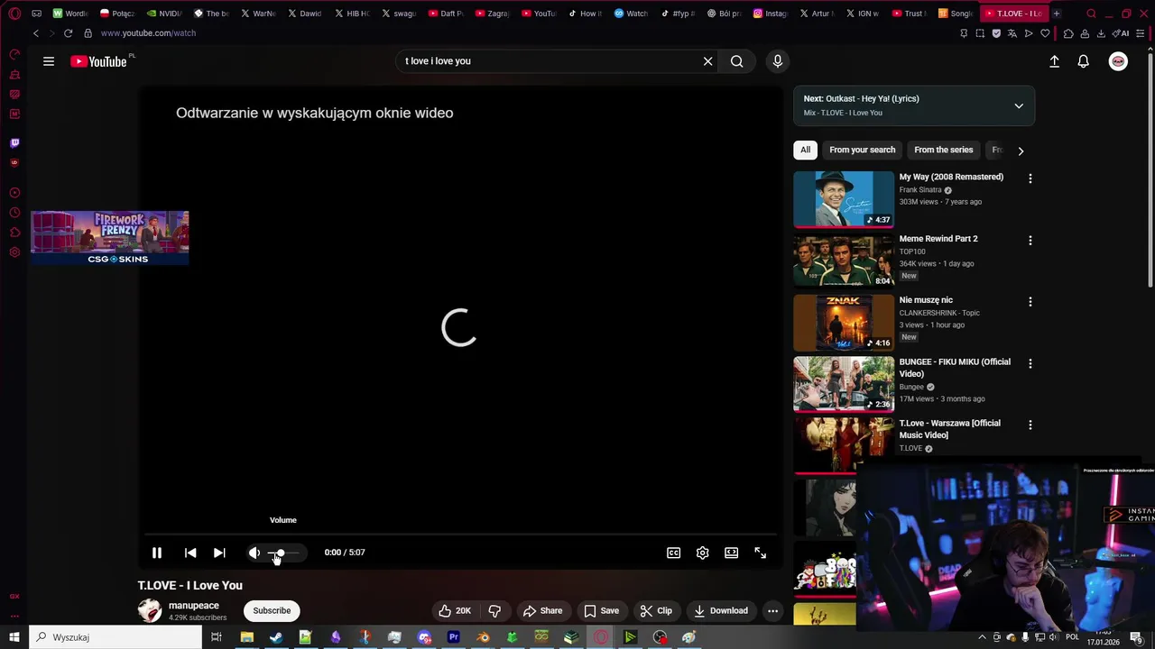The height and width of the screenshot is (649, 1155).
Task: Switch to the Trust browser tab
Action: coord(908,14)
